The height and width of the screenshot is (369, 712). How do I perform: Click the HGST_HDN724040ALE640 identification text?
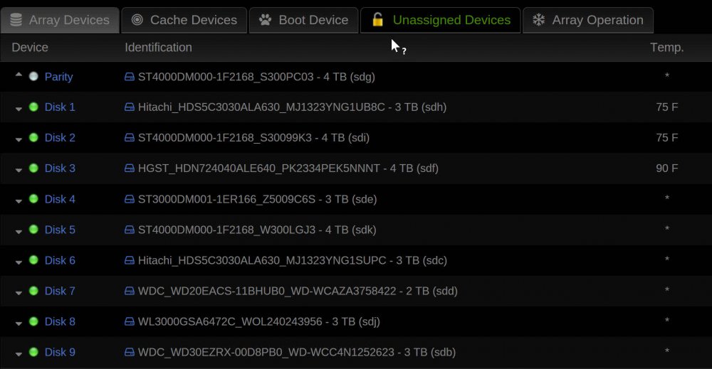pyautogui.click(x=288, y=169)
